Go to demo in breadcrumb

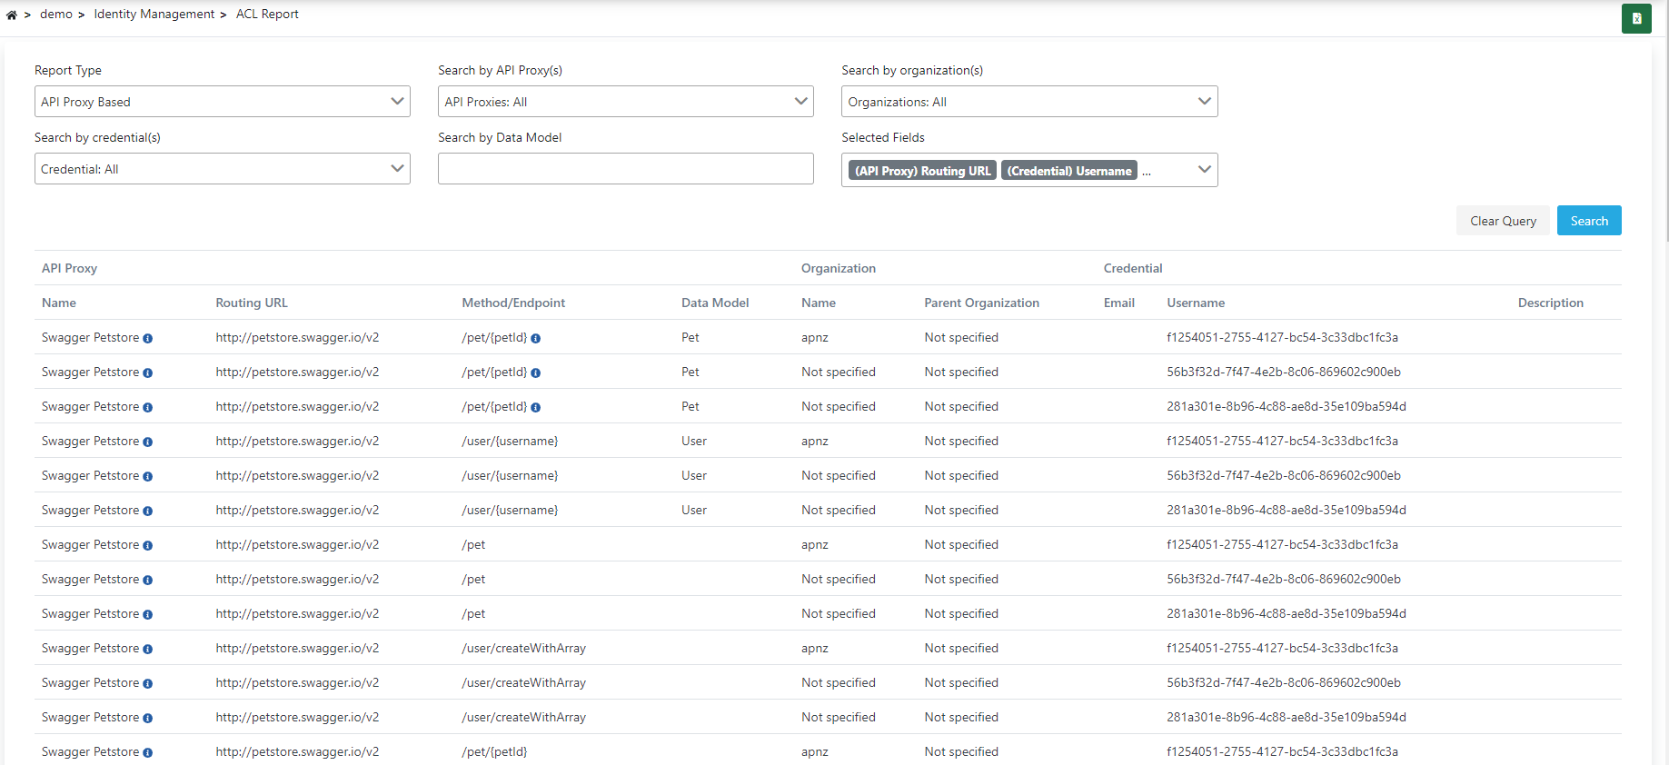tap(55, 15)
